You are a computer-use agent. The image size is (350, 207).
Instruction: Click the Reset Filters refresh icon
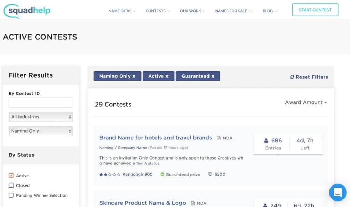292,77
